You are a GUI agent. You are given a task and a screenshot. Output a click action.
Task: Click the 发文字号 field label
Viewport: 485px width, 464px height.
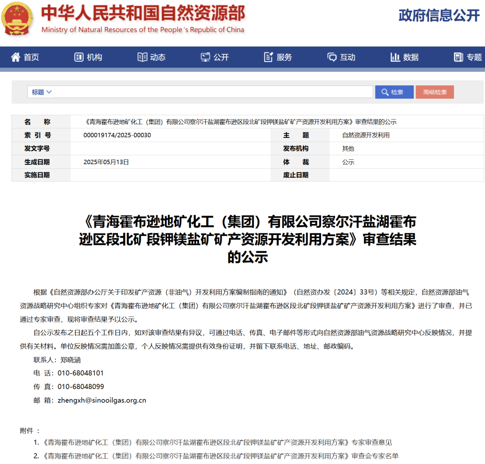37,149
